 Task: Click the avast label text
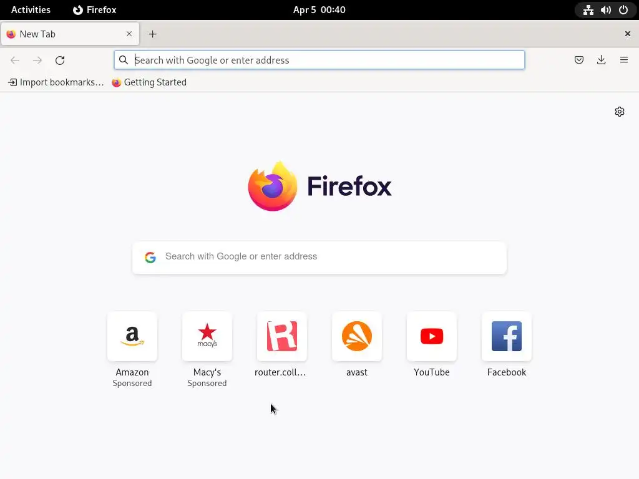click(357, 372)
